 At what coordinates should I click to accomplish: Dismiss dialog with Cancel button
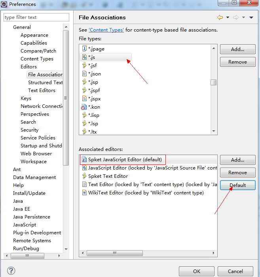[235, 271]
